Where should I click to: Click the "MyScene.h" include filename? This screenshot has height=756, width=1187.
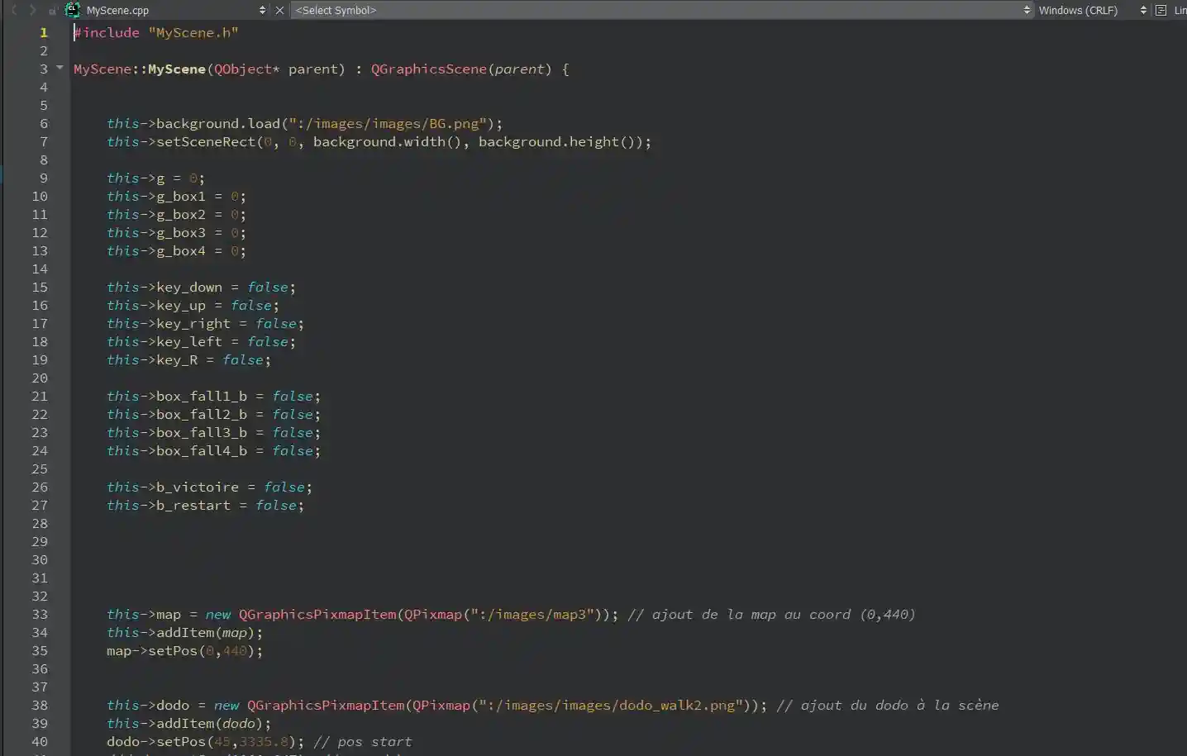[193, 32]
